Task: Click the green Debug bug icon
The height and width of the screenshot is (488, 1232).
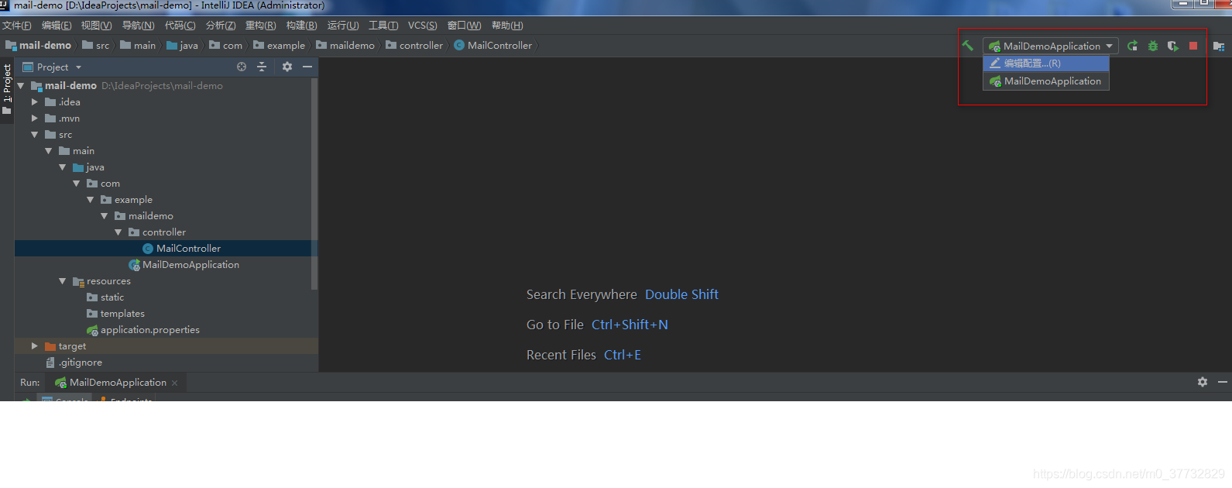Action: (x=1153, y=46)
